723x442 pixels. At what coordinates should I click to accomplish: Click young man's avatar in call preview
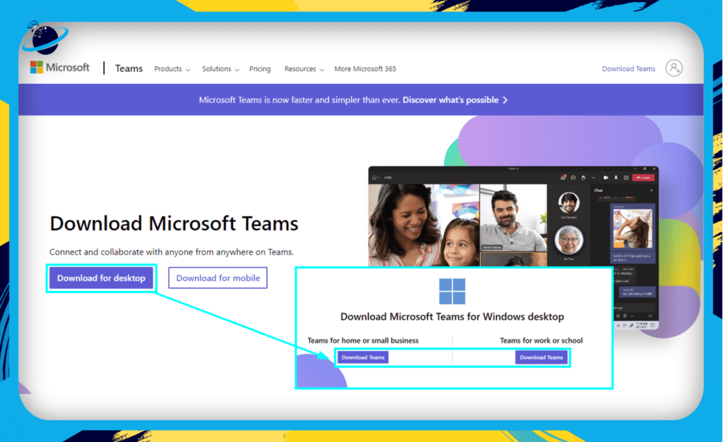click(569, 202)
